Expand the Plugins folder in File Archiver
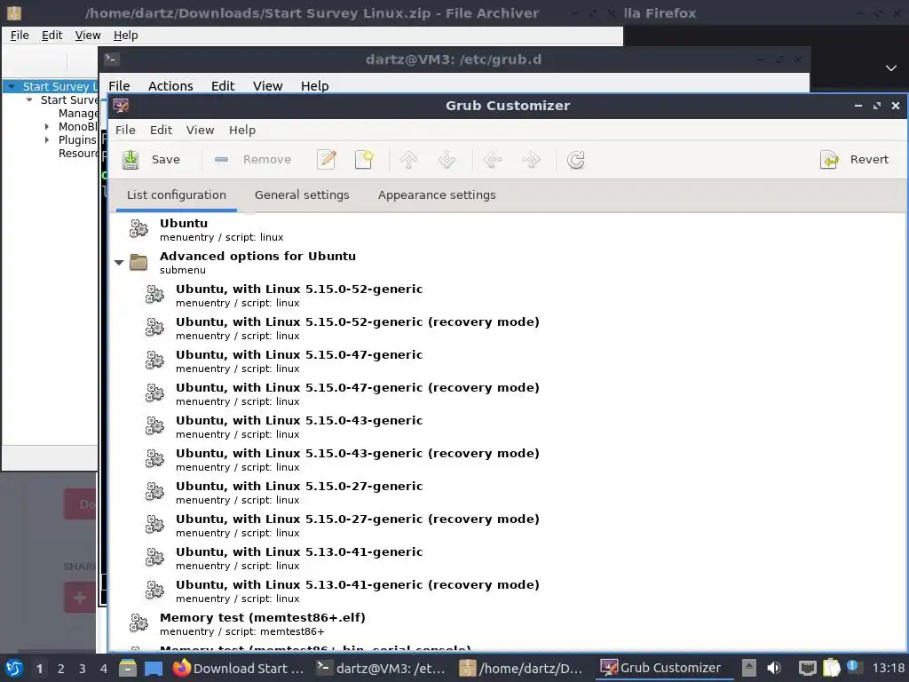Screen dimensions: 909x682 coord(47,139)
